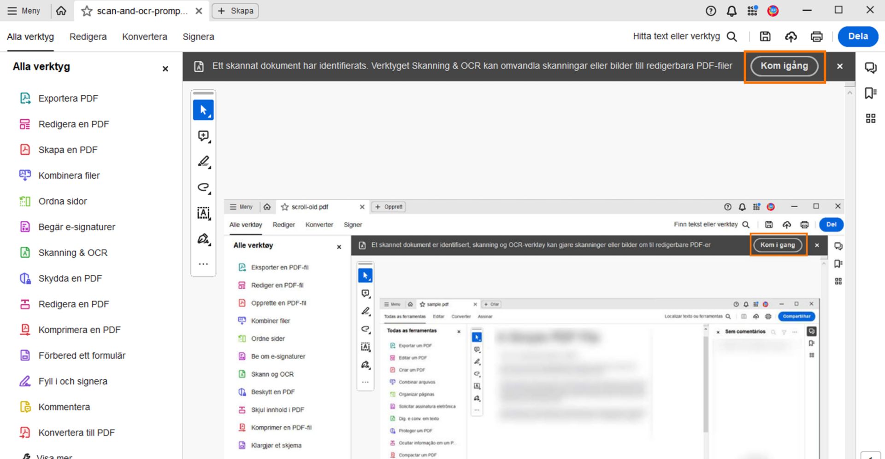Switch to the Konvertera tab

pyautogui.click(x=145, y=37)
